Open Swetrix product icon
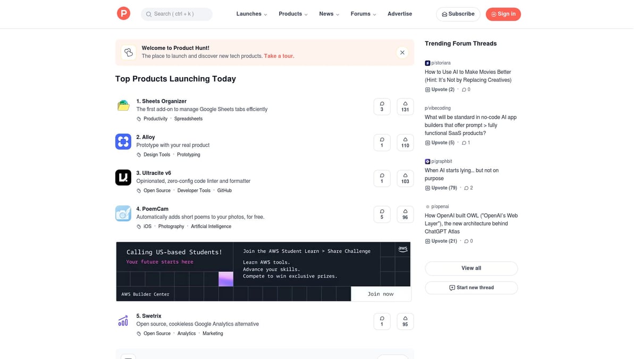This screenshot has height=359, width=638. [x=123, y=320]
